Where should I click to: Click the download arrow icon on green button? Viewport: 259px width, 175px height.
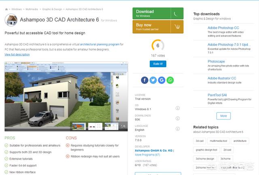point(177,13)
